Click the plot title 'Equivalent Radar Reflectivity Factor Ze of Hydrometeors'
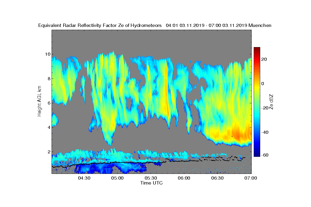Image resolution: width=311 pixels, height=207 pixels. 100,25
